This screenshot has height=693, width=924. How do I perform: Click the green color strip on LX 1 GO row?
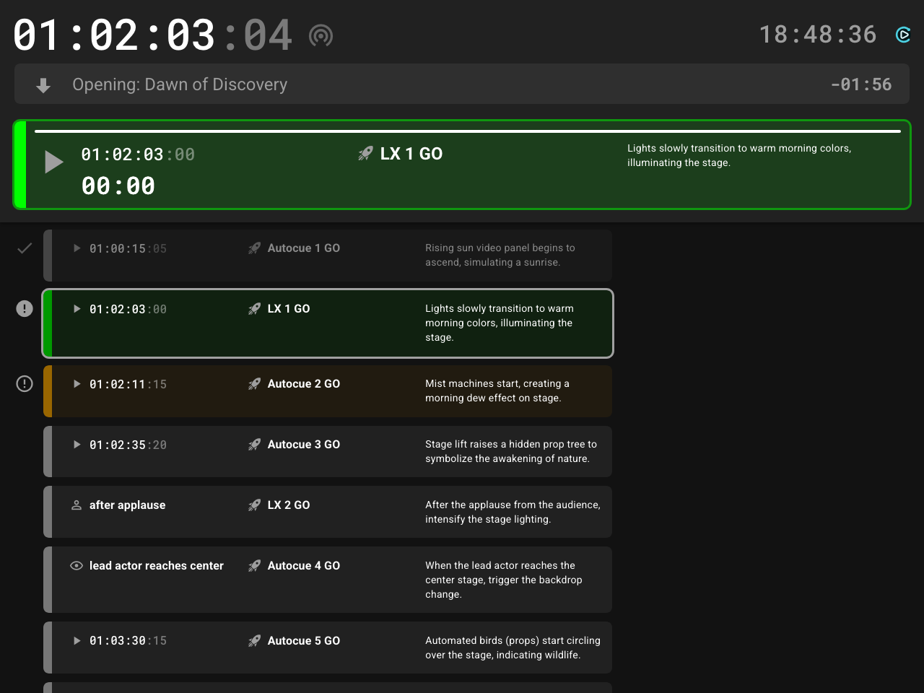click(x=48, y=323)
